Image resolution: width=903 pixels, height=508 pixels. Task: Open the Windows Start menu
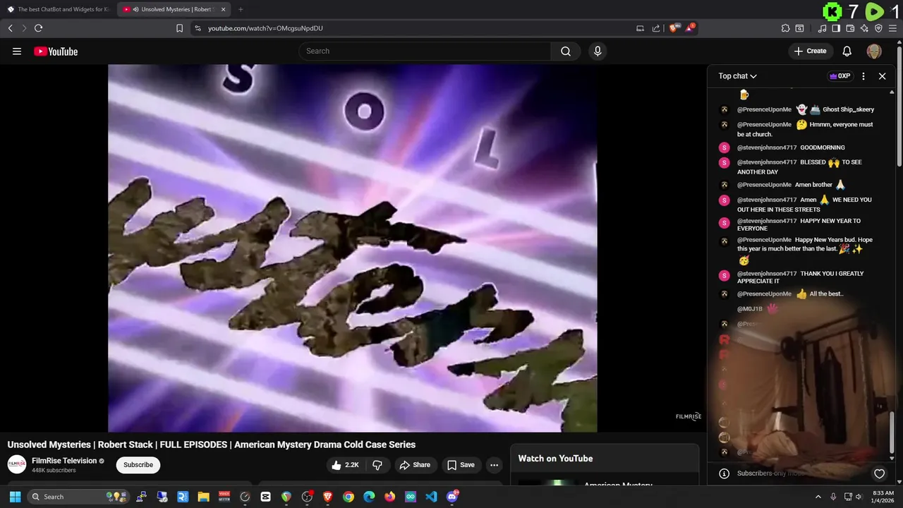coord(15,497)
